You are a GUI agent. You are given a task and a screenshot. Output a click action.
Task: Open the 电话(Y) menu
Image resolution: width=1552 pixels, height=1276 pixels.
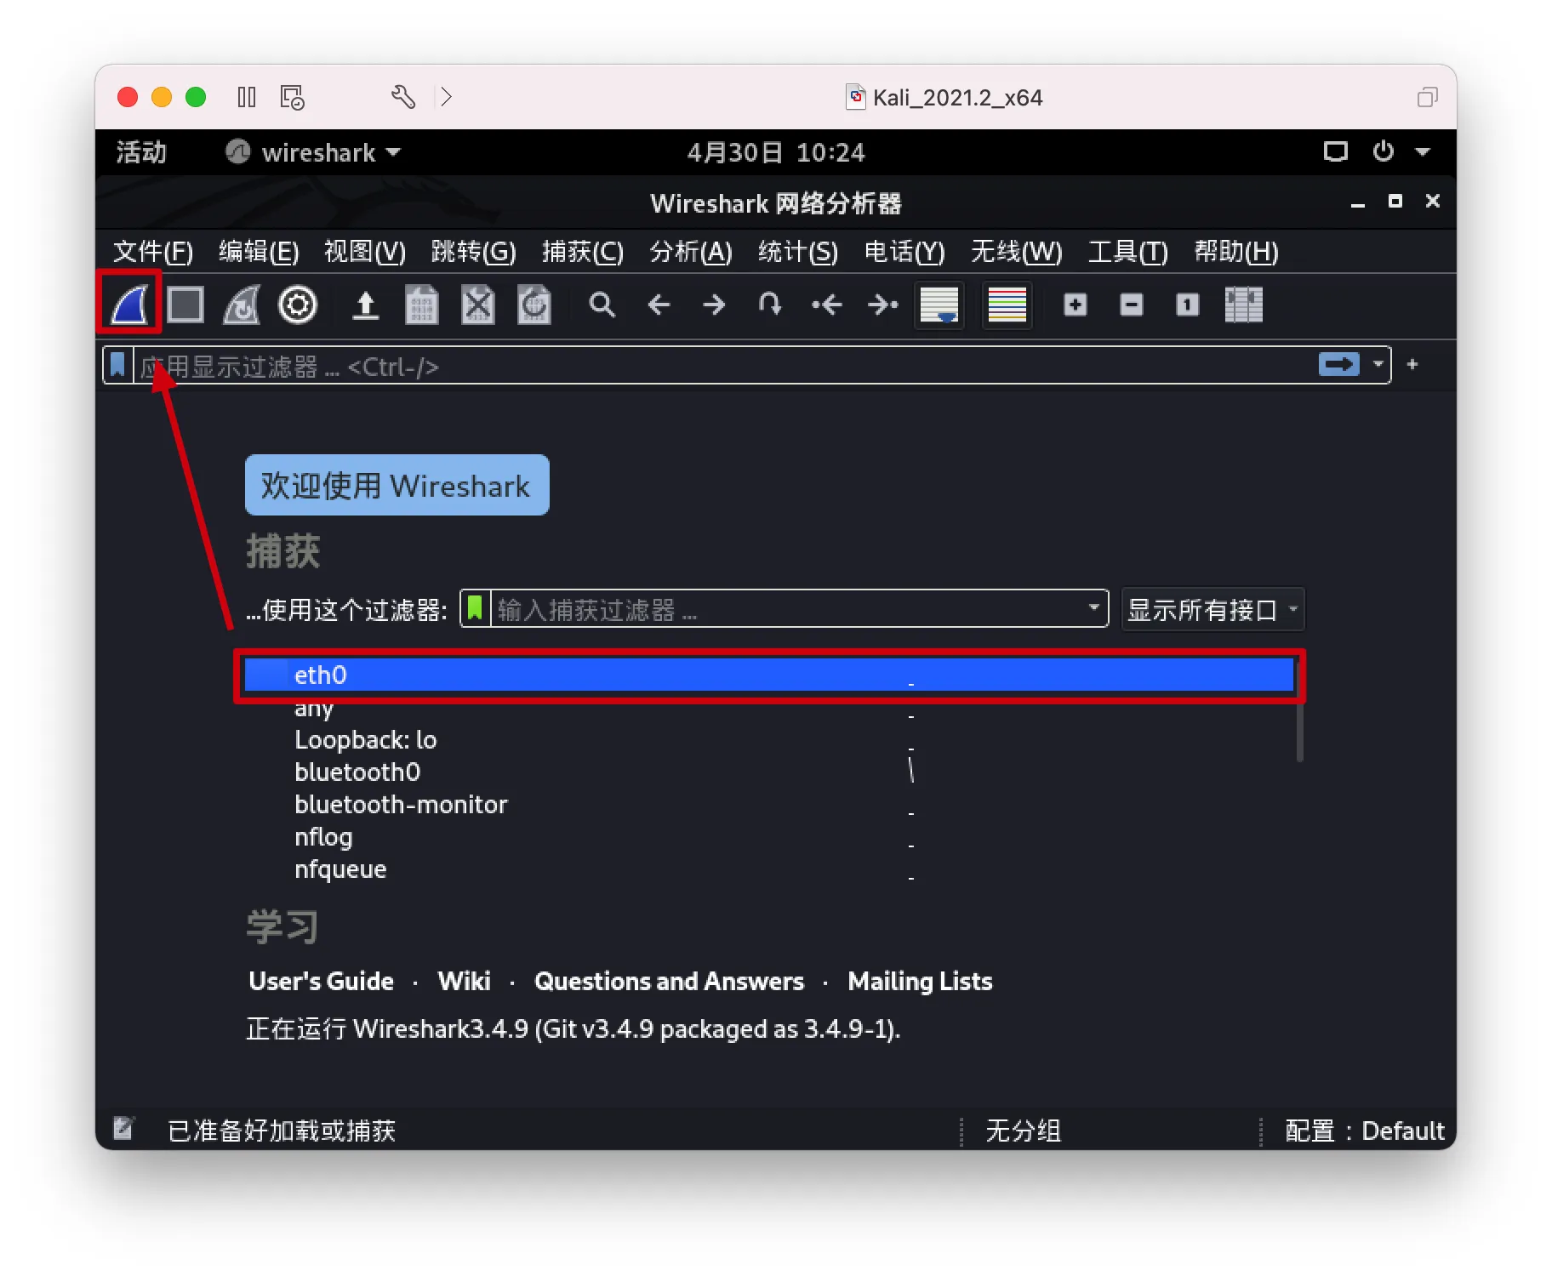coord(904,252)
